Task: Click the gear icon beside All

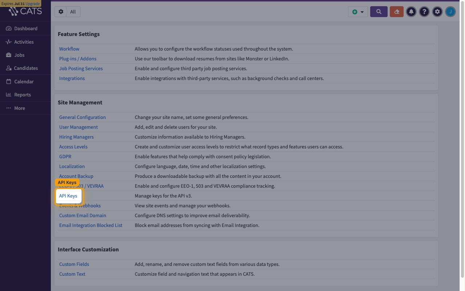Action: (61, 12)
